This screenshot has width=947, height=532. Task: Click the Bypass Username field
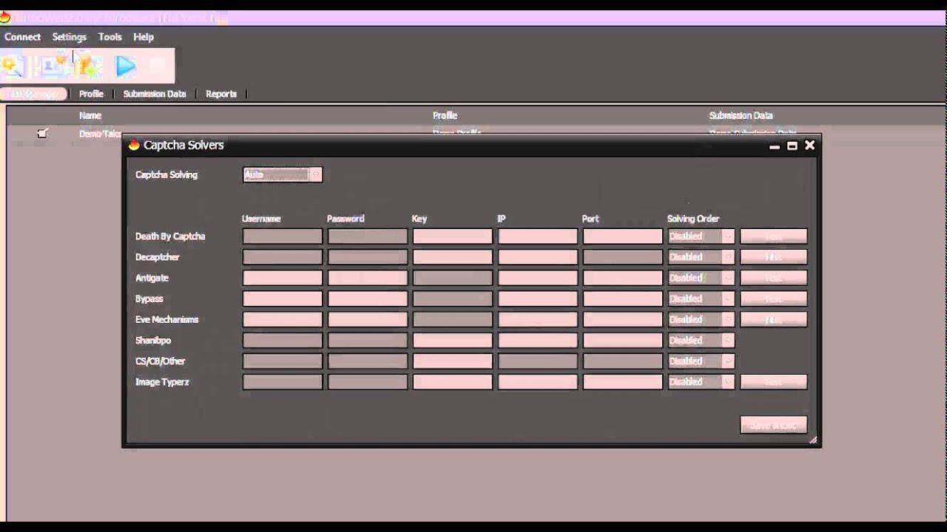pos(283,299)
